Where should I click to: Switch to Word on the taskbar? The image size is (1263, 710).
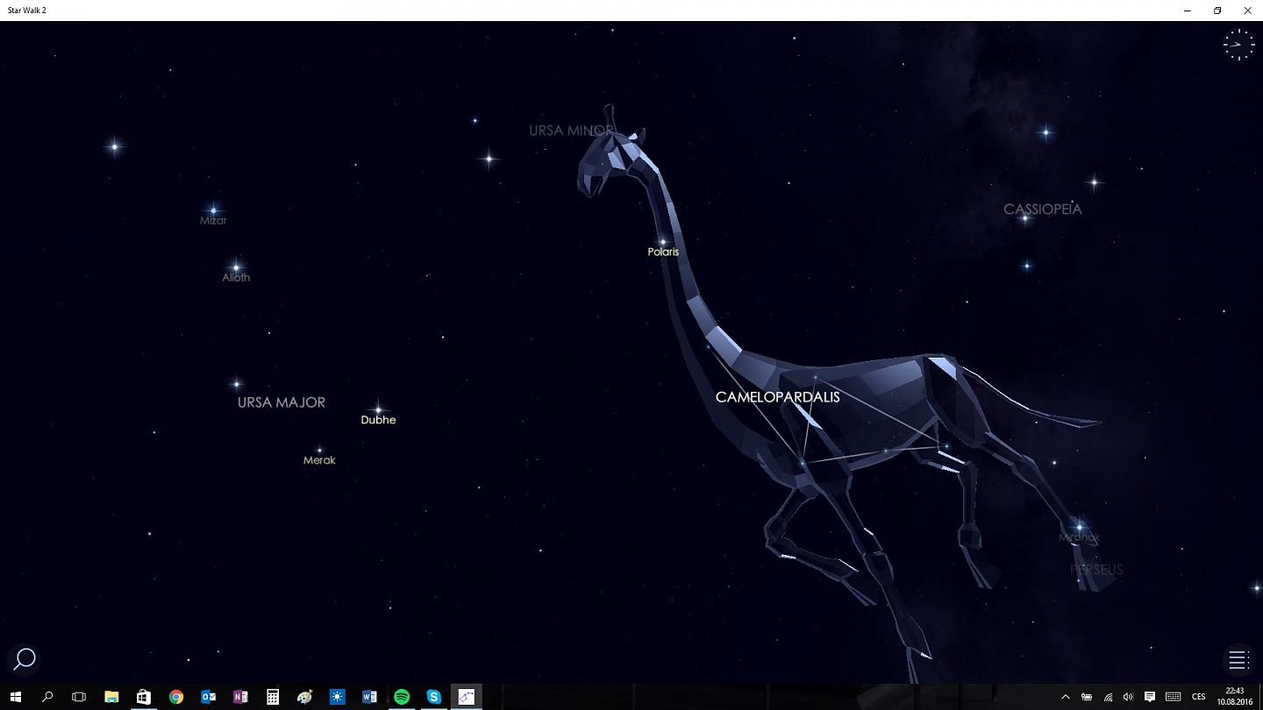tap(369, 697)
